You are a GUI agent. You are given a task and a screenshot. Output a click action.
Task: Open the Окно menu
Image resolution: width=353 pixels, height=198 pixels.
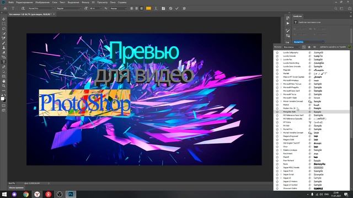113,2
